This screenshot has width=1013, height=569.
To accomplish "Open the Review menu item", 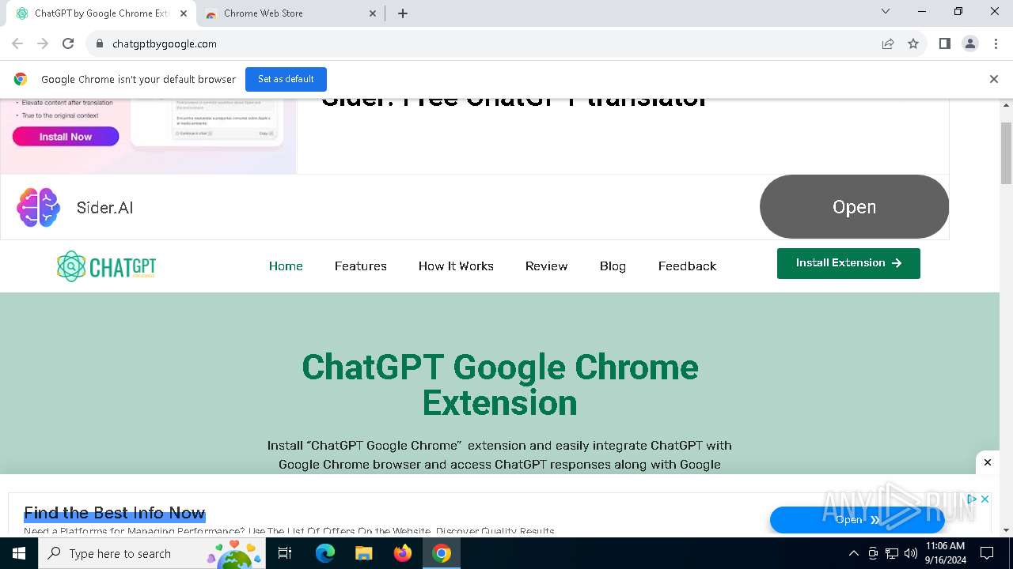I will tap(547, 266).
